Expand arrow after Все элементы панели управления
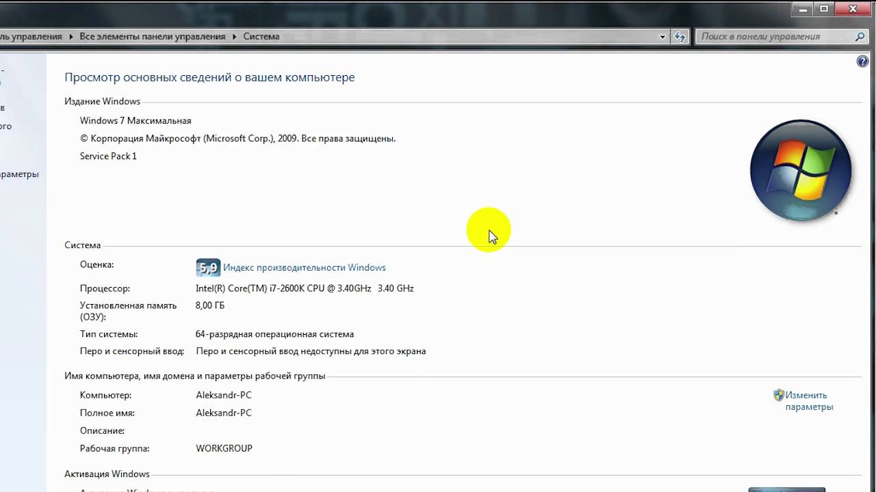This screenshot has width=876, height=492. point(234,37)
